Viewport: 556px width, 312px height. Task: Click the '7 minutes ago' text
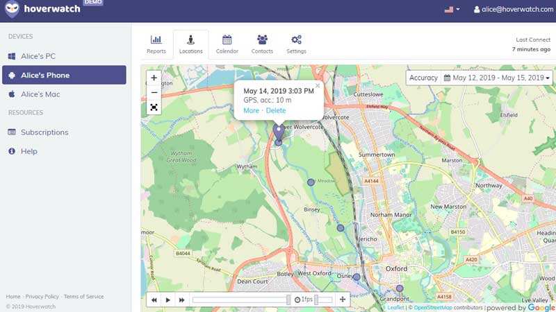point(531,49)
